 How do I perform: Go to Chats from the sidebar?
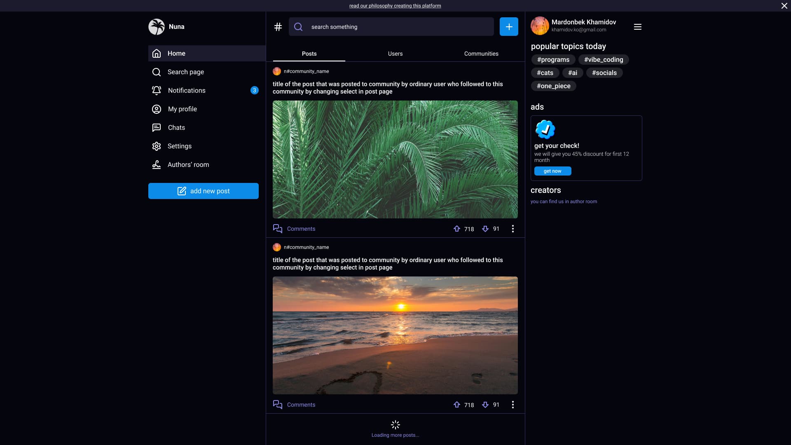(x=176, y=127)
